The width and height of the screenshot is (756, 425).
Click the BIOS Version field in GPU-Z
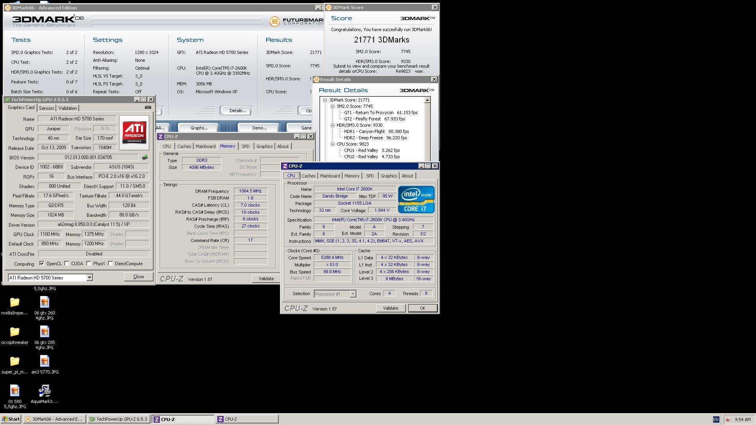[89, 157]
